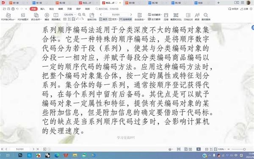Select the 编辑 ribbon tab
The image size is (254, 159).
point(61,9)
